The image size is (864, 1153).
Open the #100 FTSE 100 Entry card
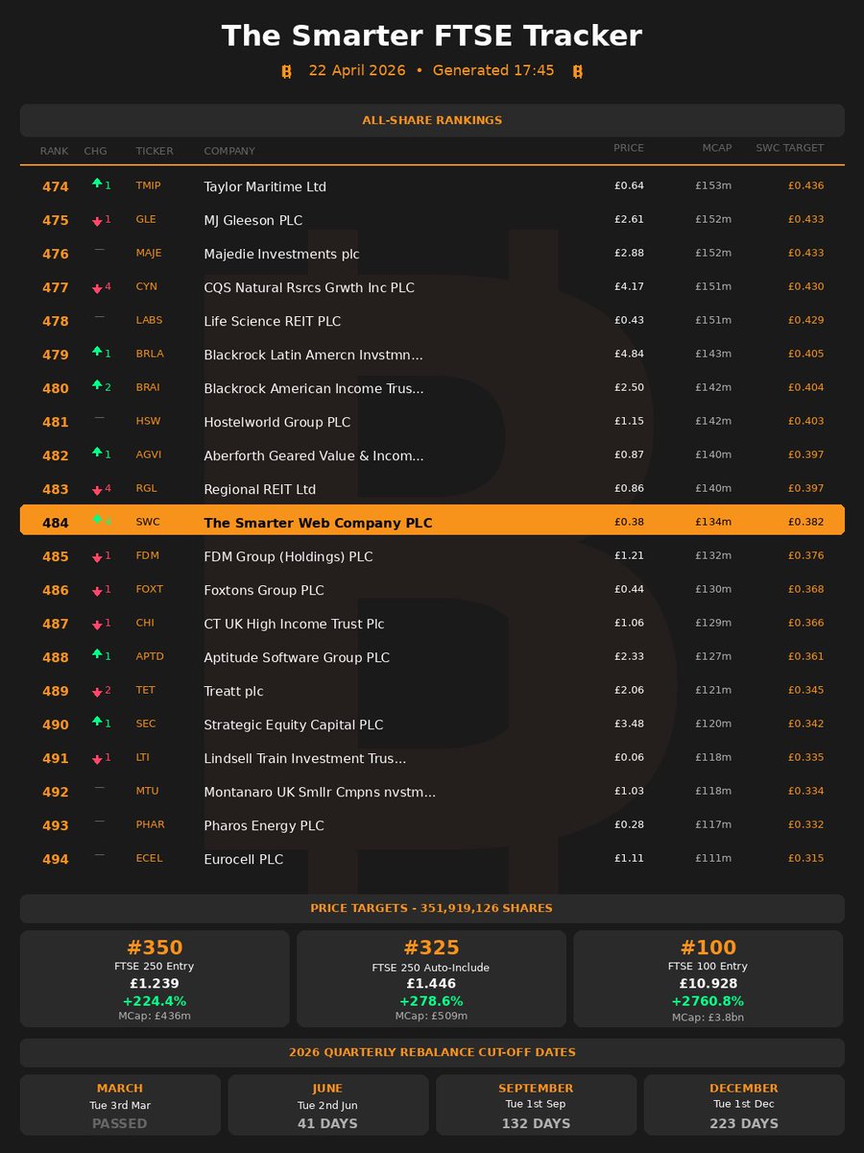click(x=708, y=978)
